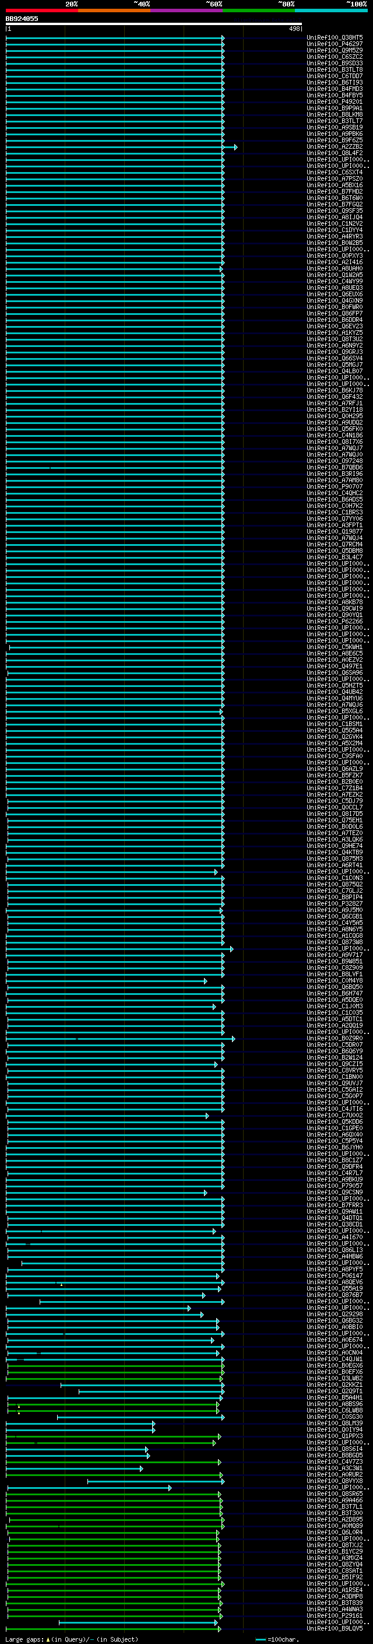Select hit UniRef100_B5XGL6

[x=335, y=711]
